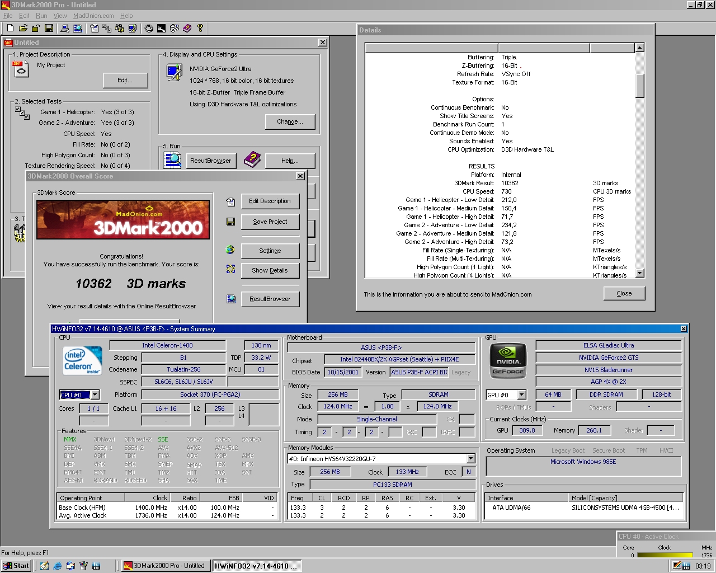Click the magnifier icon beside project ResultBrowser button
This screenshot has height=573, width=716.
click(x=172, y=159)
